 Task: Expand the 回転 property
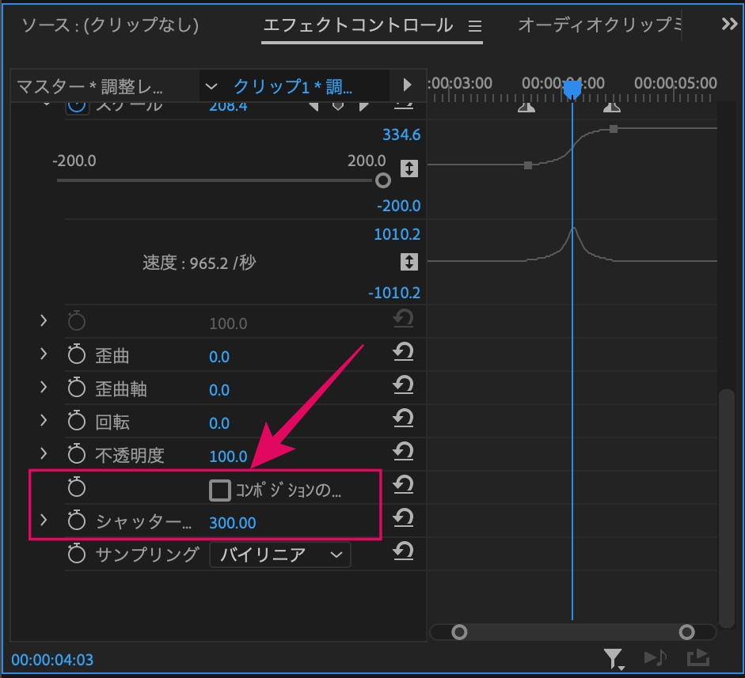pyautogui.click(x=44, y=420)
